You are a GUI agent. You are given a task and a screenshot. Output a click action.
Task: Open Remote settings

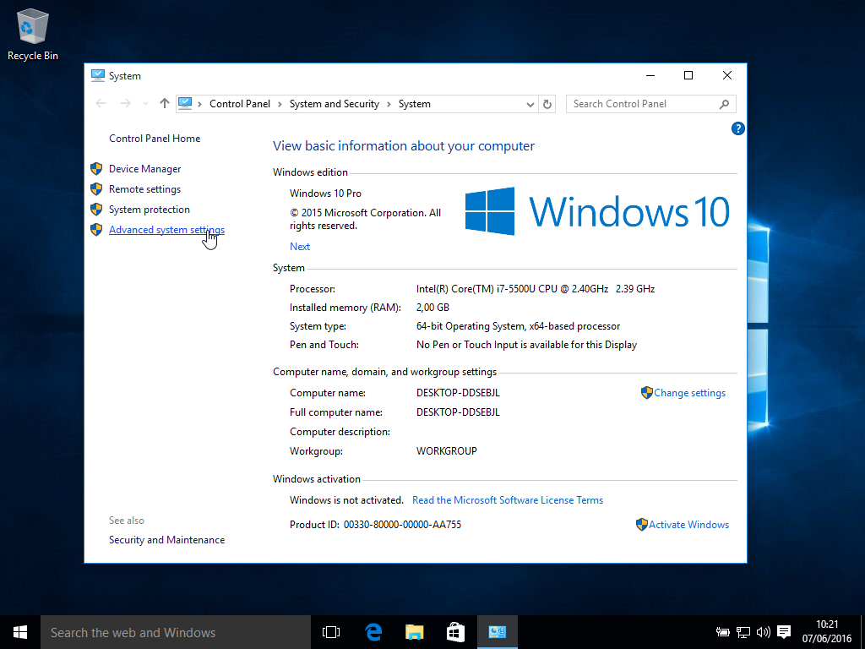(x=144, y=189)
